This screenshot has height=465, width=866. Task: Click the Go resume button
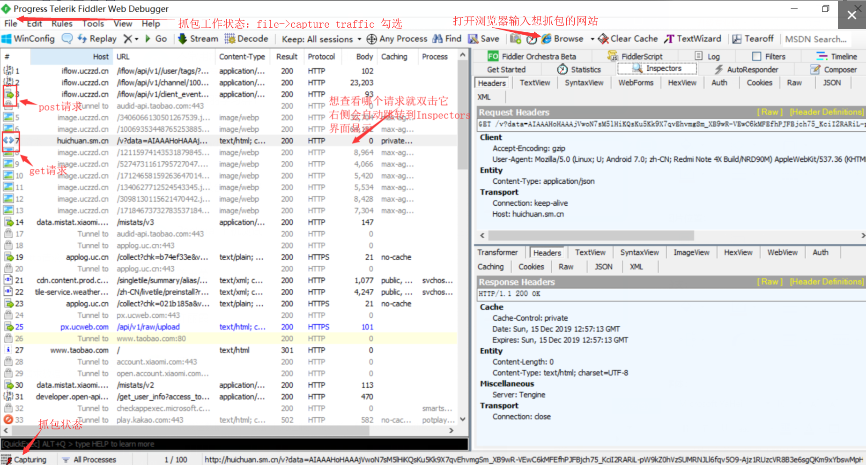tap(156, 39)
